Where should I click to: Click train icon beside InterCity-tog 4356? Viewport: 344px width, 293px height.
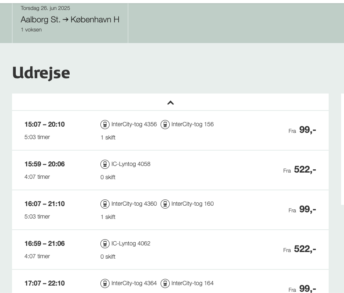click(x=105, y=124)
